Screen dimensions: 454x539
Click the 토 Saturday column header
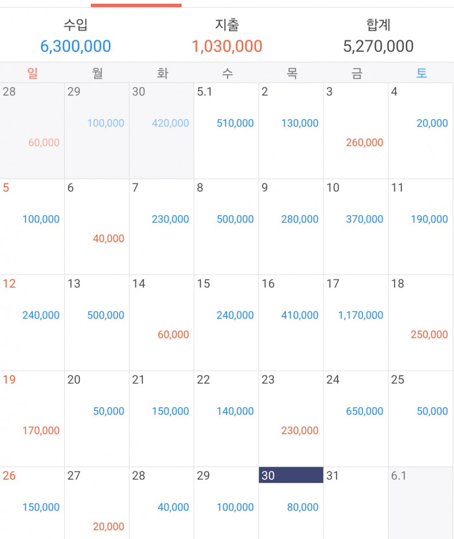(421, 73)
